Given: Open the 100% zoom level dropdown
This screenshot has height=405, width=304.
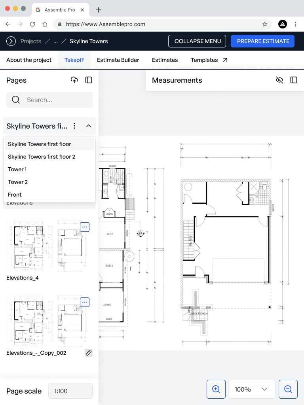Looking at the screenshot, I should point(252,389).
